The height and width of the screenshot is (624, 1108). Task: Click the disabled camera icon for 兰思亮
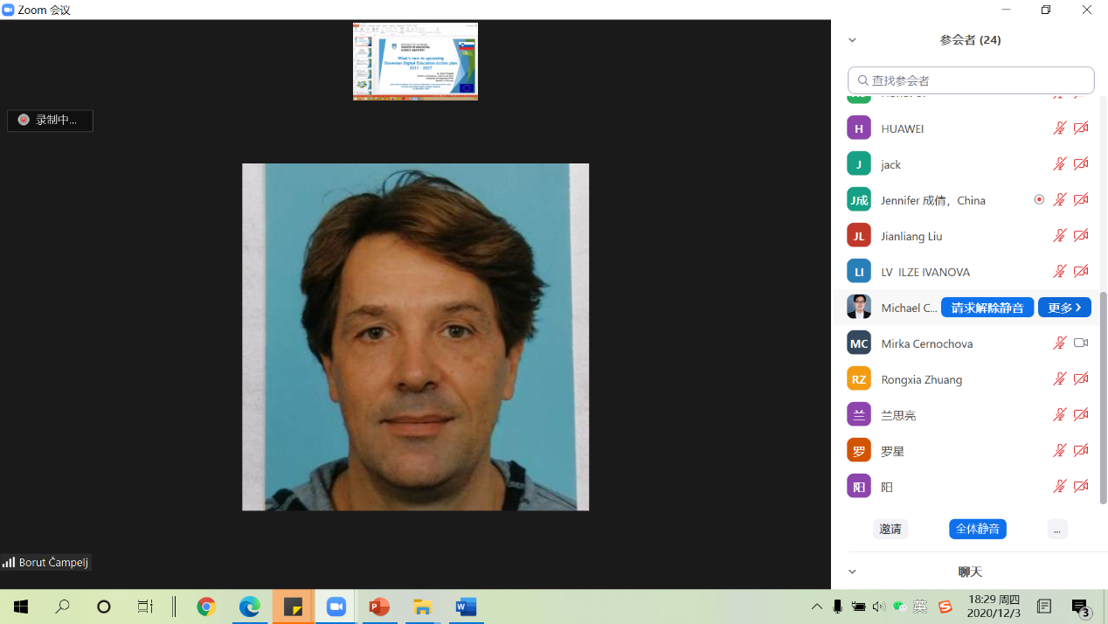pos(1081,415)
